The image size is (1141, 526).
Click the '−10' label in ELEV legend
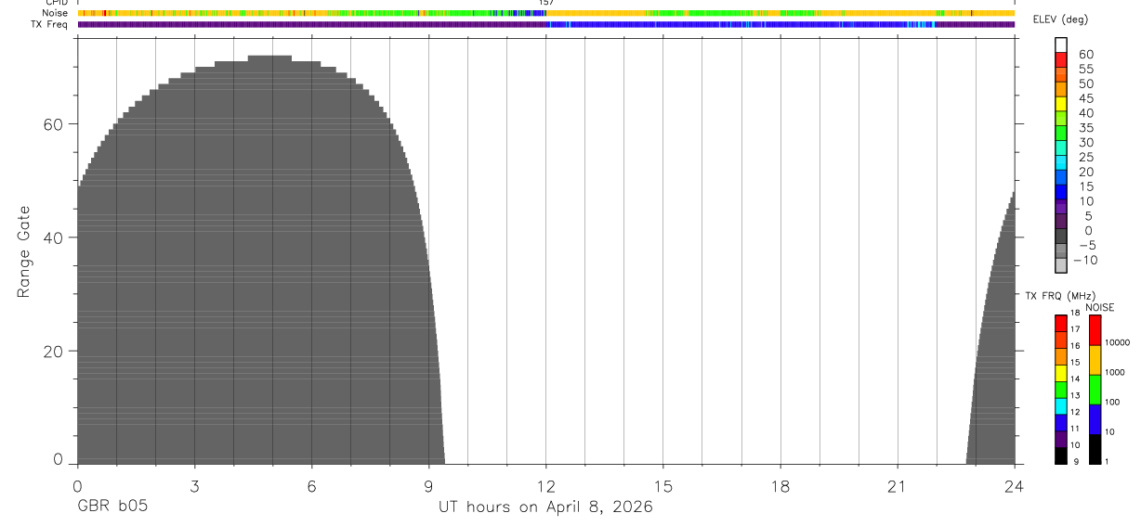tap(1085, 260)
